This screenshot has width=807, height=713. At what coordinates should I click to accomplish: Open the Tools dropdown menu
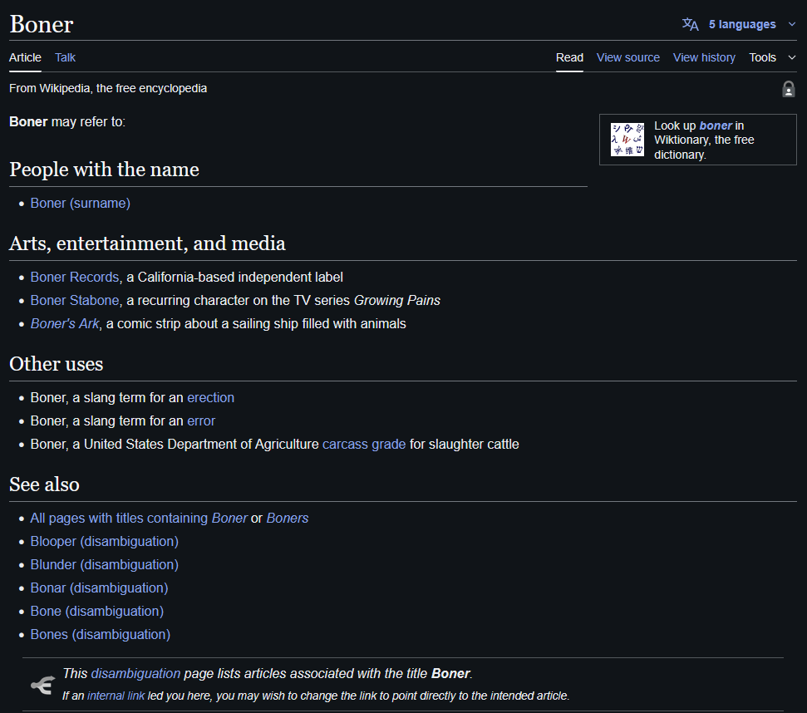[x=773, y=57]
